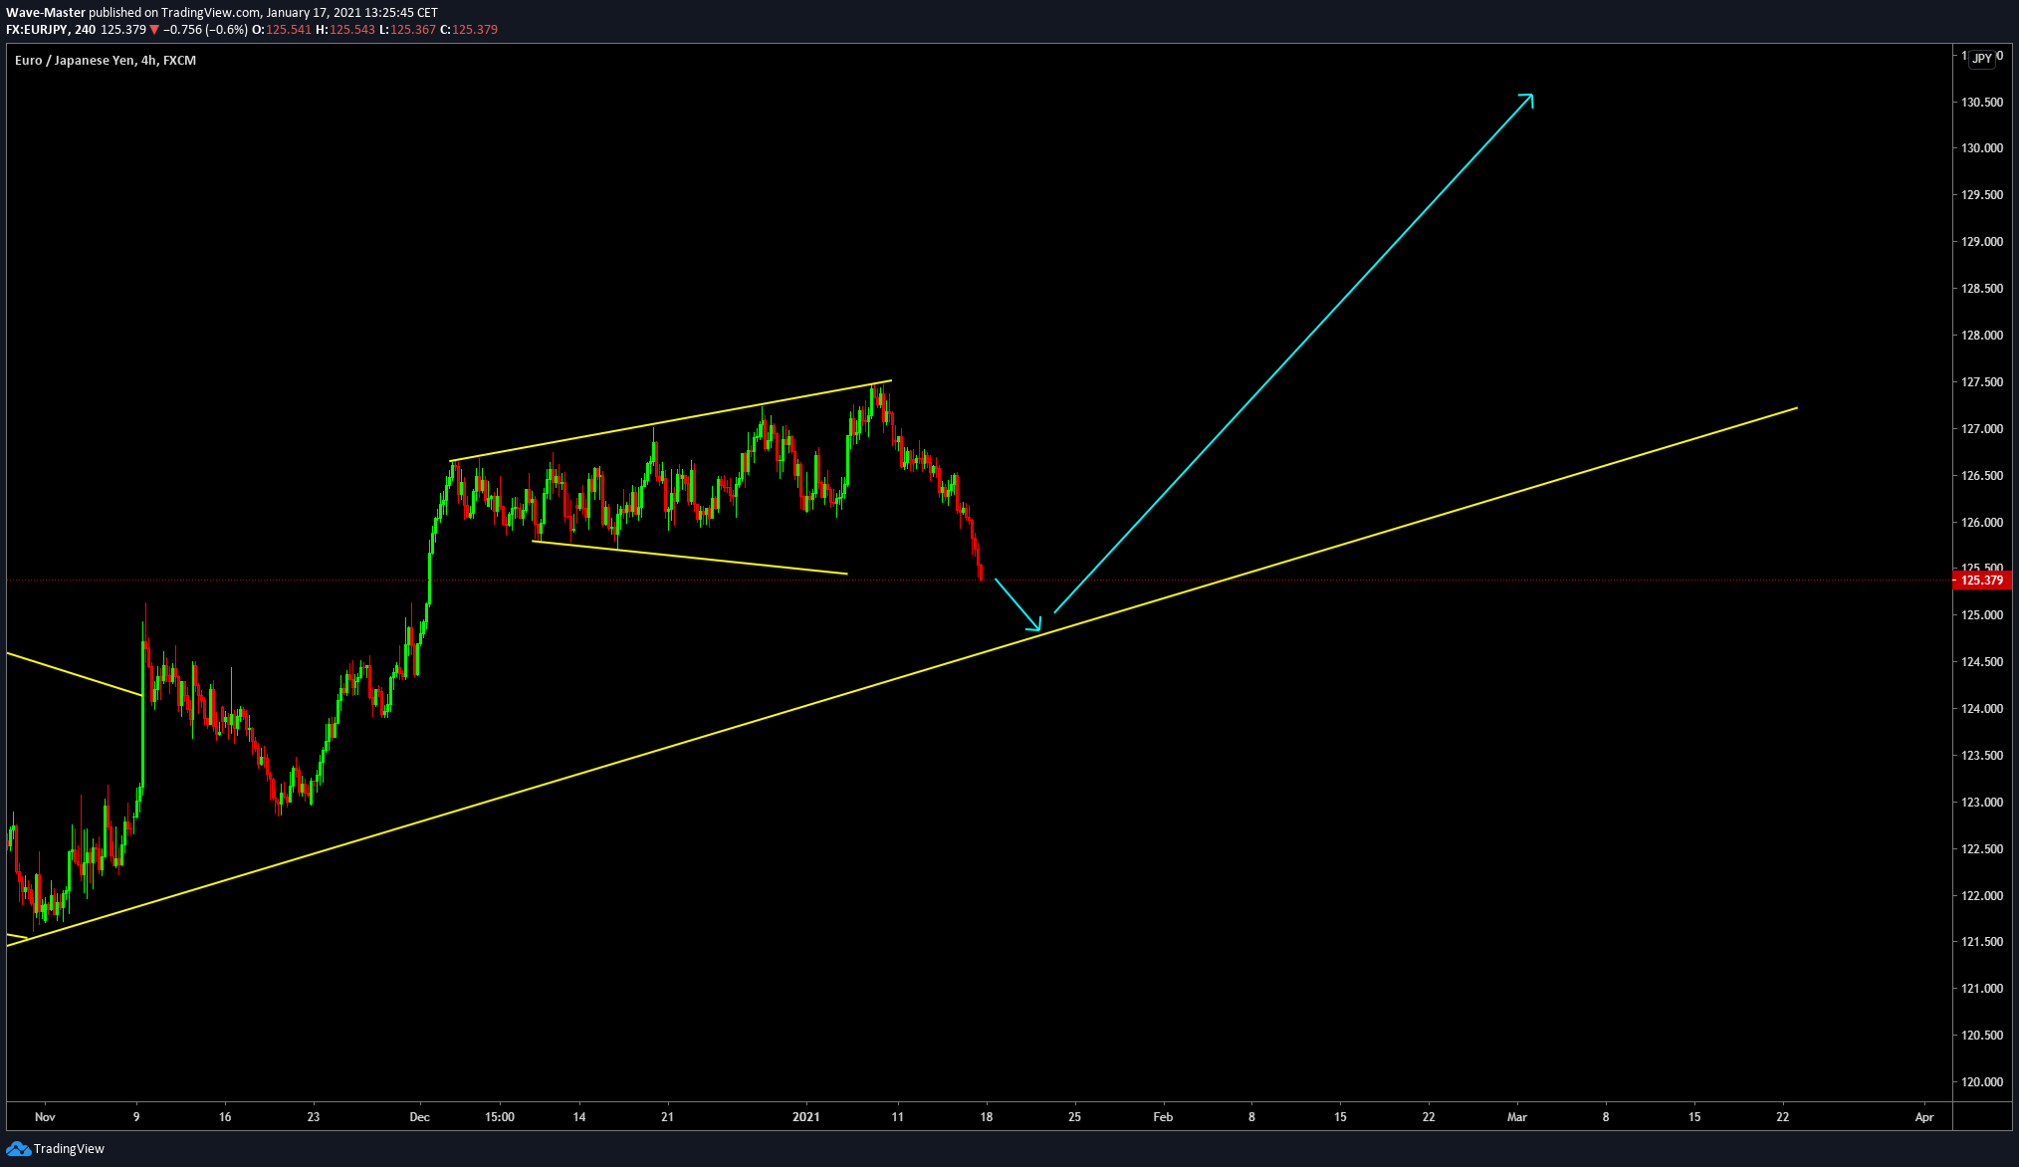Click the low value L:125.367
The width and height of the screenshot is (2019, 1167).
(407, 30)
